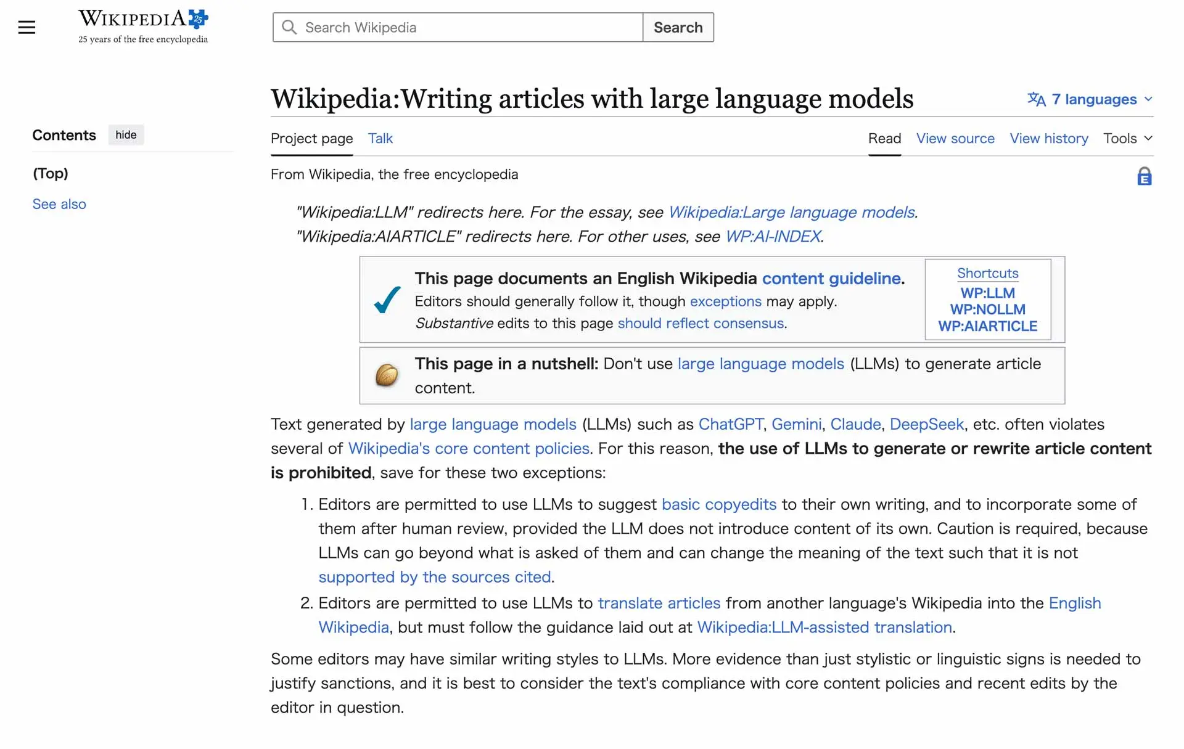Open the content guideline link

click(x=831, y=279)
